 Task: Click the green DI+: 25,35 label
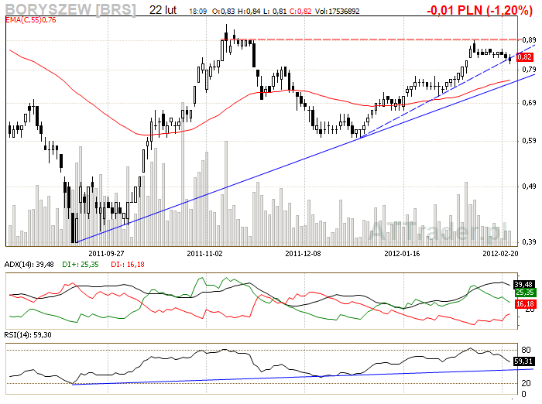(x=81, y=265)
